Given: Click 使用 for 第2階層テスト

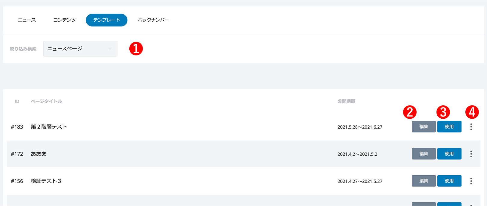Looking at the screenshot, I should [x=449, y=127].
